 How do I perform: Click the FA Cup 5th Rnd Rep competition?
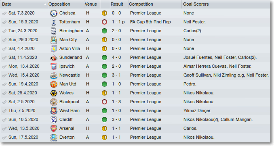[x=150, y=22]
